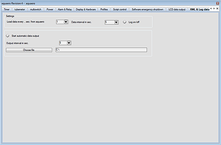This screenshot has height=145, width=221.
Task: Close the current tab with the X
Action: 217,9
